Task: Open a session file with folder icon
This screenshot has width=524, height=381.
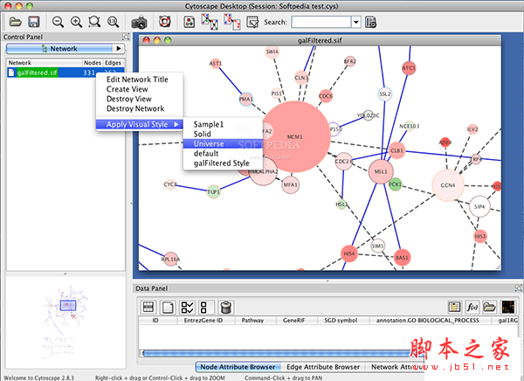Action: [x=16, y=22]
